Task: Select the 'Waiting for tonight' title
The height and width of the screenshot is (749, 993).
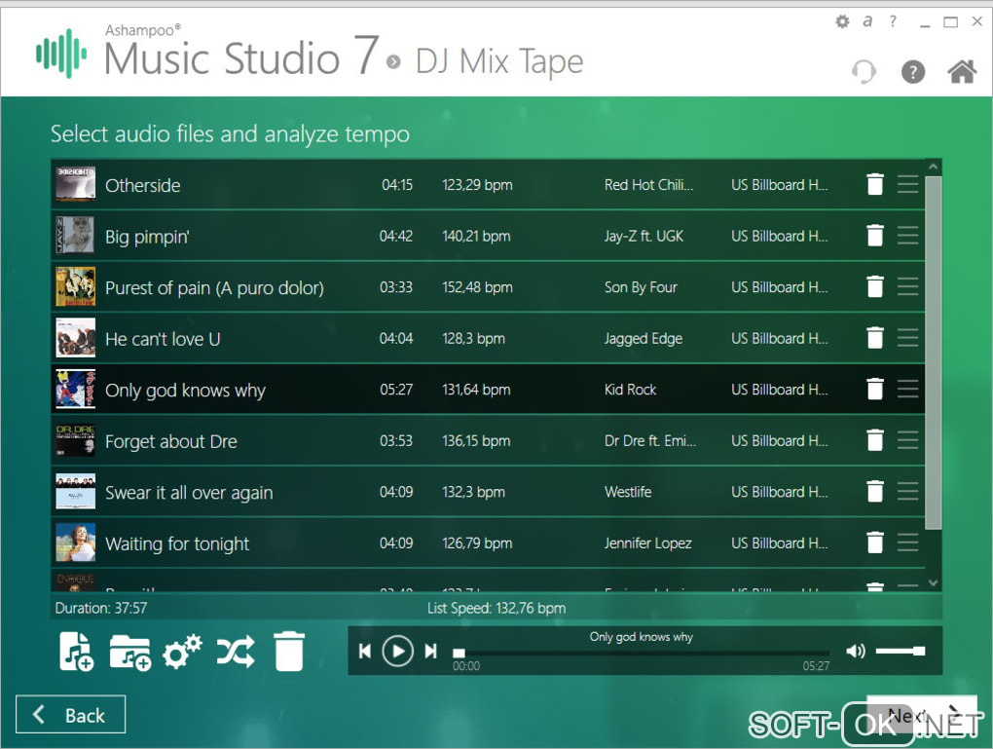Action: tap(177, 544)
